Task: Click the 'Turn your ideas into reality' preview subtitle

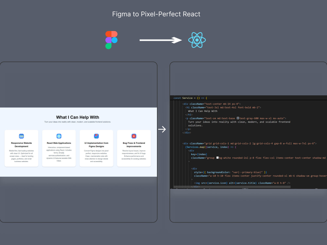Action: [77, 122]
